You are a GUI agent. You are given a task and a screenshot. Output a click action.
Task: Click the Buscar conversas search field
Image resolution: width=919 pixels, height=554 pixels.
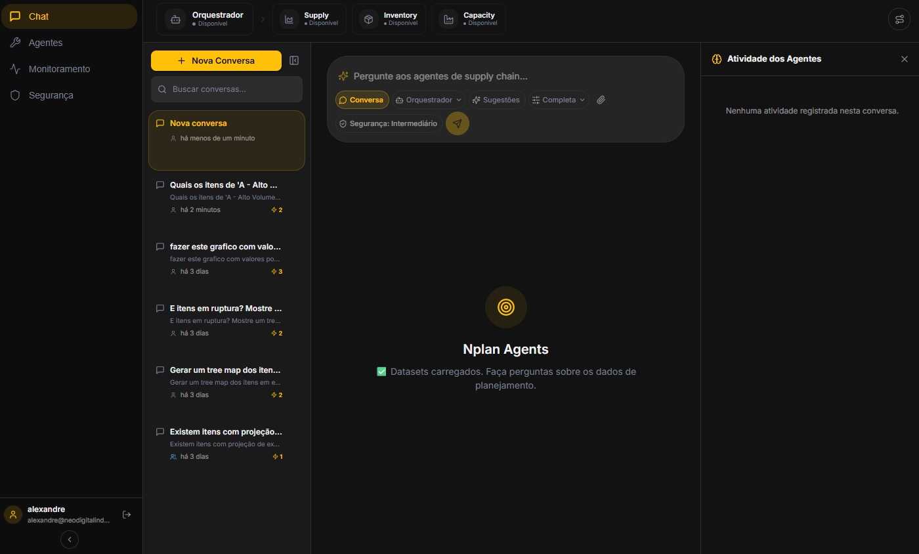point(226,89)
